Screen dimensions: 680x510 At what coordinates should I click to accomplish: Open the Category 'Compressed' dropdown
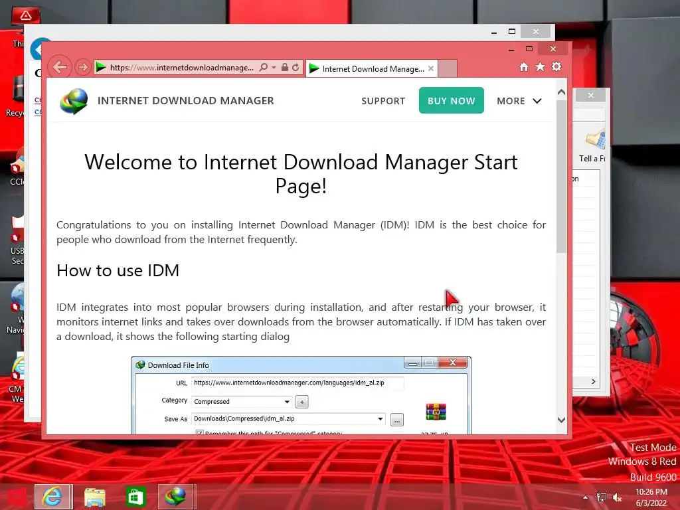tap(242, 402)
